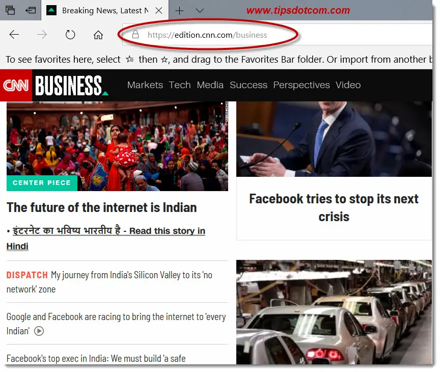Image resolution: width=440 pixels, height=372 pixels.
Task: Open 'Read this story in Hindi' link
Action: tap(106, 238)
